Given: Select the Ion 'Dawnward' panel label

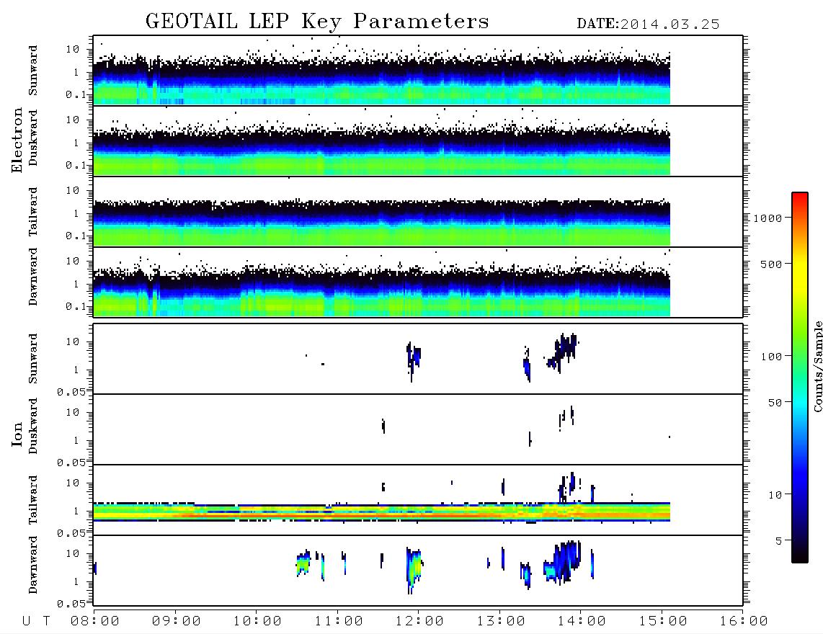Looking at the screenshot, I should click(33, 565).
